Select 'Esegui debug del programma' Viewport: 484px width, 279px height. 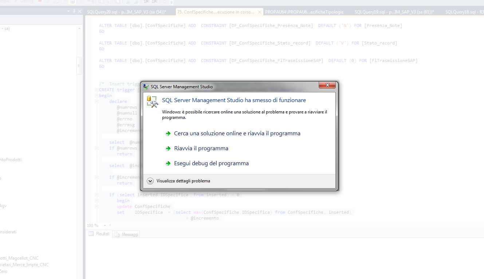(211, 163)
